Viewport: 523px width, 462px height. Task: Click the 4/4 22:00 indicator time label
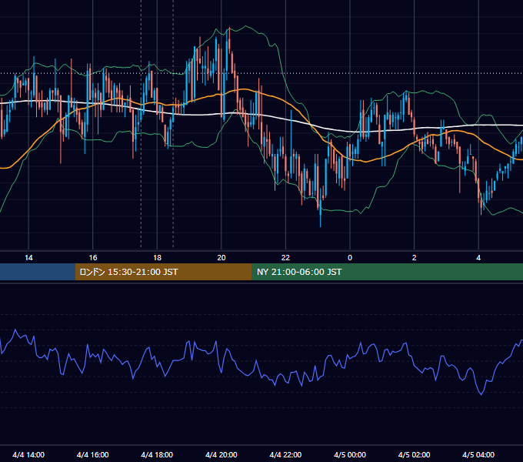tap(285, 454)
